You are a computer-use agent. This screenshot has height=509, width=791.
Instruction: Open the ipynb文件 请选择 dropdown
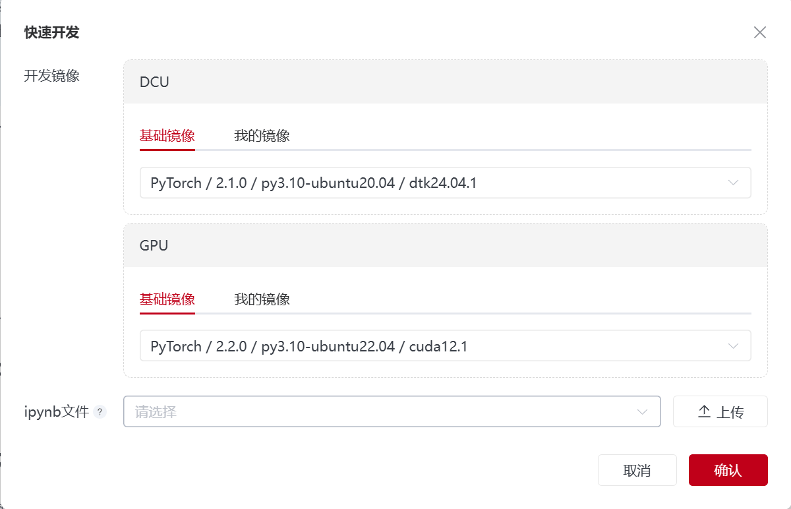(x=382, y=412)
